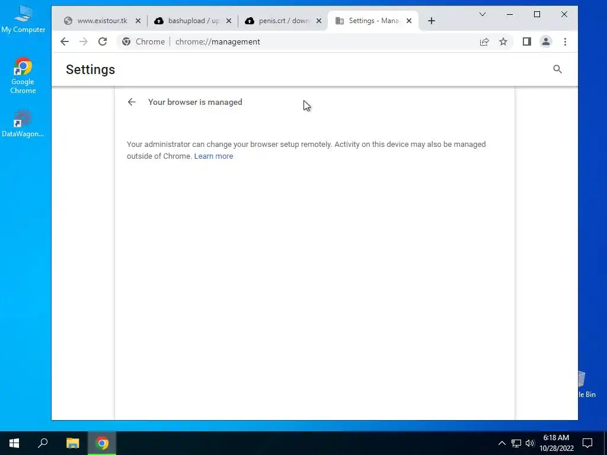Screen dimensions: 607x455
Task: Show hidden system tray icons
Action: [x=501, y=443]
